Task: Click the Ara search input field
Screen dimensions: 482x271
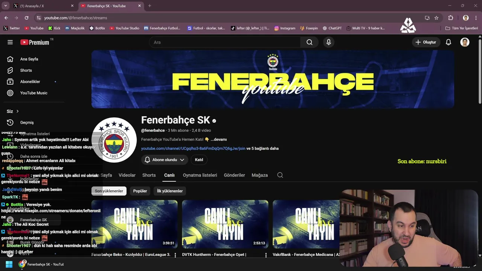Action: coord(225,42)
